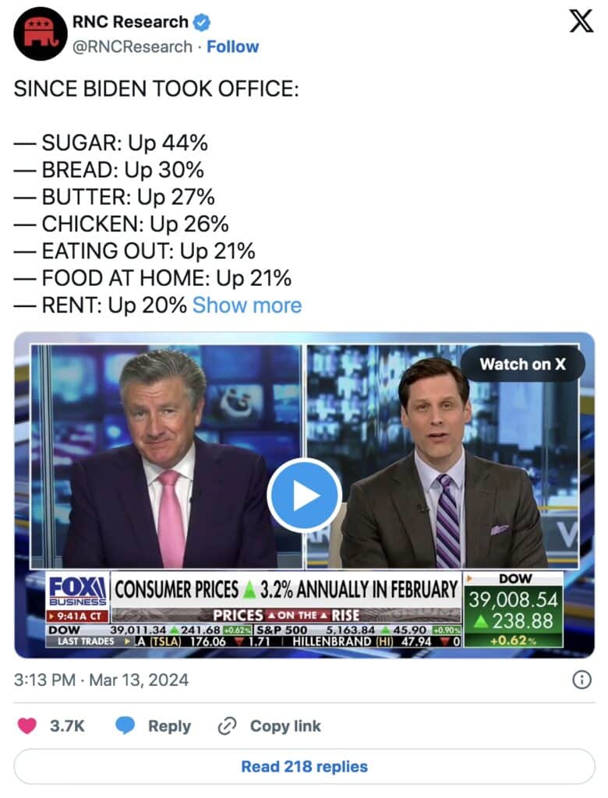This screenshot has height=798, width=608.
Task: Open the info icon beside the timestamp
Action: [x=581, y=680]
